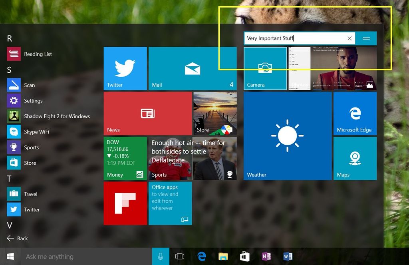Image resolution: width=409 pixels, height=265 pixels.
Task: Launch the Camera app tile
Action: click(x=265, y=68)
